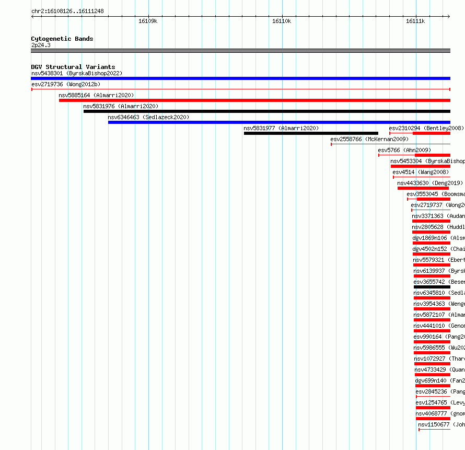Click the right arrow end of ruler
Image resolution: width=465 pixels, height=450 pixels.
449,16
